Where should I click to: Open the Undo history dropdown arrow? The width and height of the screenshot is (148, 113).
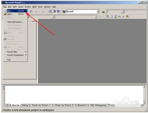tap(39, 11)
